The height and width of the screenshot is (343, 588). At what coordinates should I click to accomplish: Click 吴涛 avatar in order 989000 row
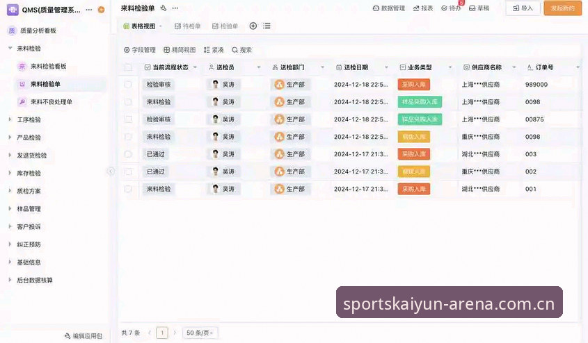(x=215, y=85)
